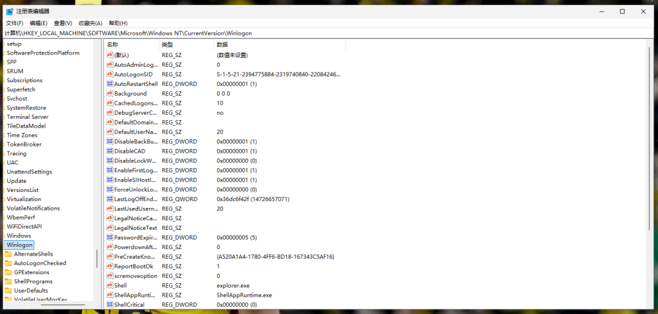The width and height of the screenshot is (658, 314).
Task: Click the folder icon of ShellPrograms key
Action: [x=8, y=281]
